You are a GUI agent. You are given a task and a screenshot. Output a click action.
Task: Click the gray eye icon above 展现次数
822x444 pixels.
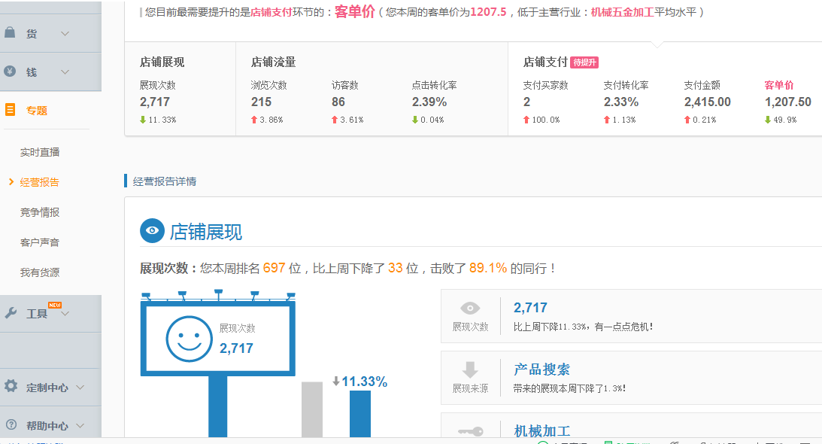(x=470, y=308)
